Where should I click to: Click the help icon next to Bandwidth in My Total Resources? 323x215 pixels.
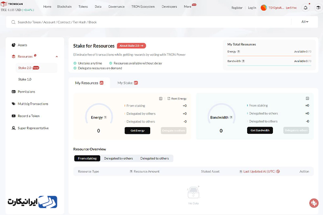pos(243,61)
